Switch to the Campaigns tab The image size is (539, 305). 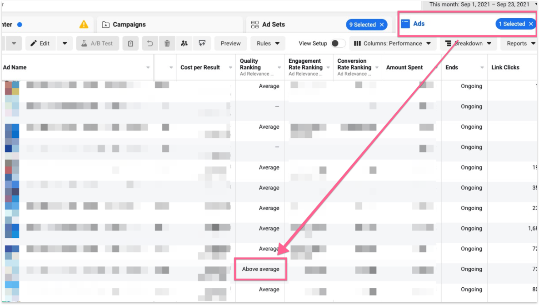(129, 25)
